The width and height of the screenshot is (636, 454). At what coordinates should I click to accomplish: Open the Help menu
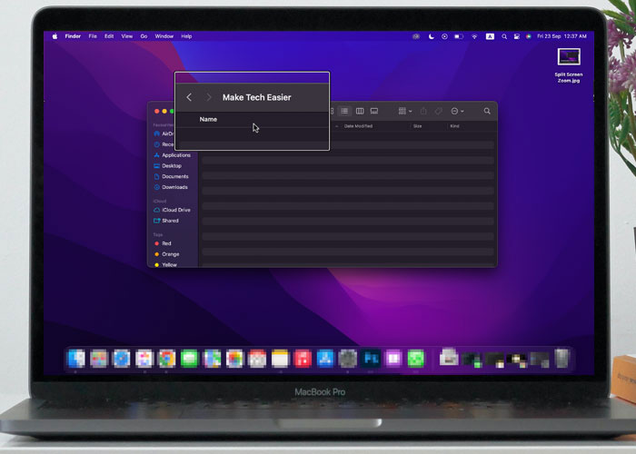186,36
